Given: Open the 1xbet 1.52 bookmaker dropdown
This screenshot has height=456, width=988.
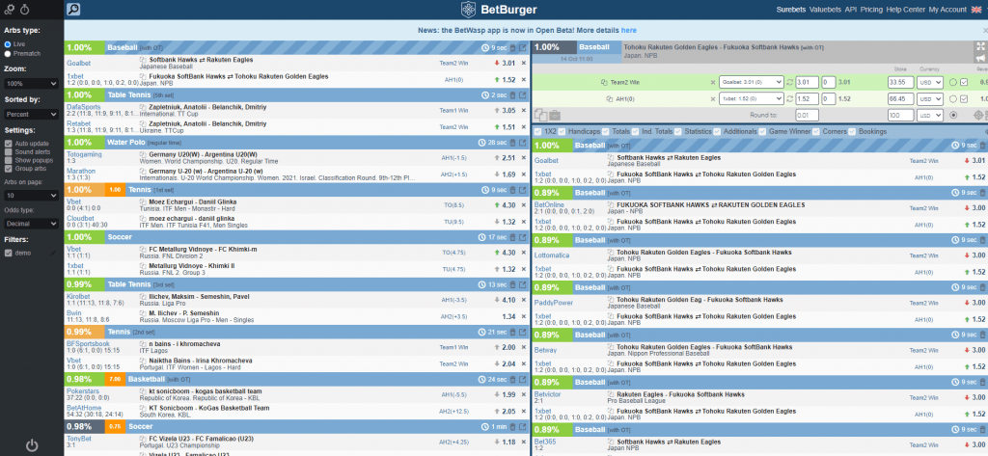Looking at the screenshot, I should click(x=751, y=99).
